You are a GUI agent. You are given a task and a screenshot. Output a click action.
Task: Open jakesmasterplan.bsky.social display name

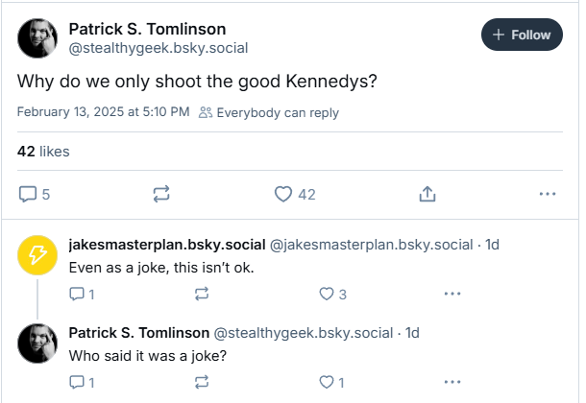pyautogui.click(x=167, y=245)
